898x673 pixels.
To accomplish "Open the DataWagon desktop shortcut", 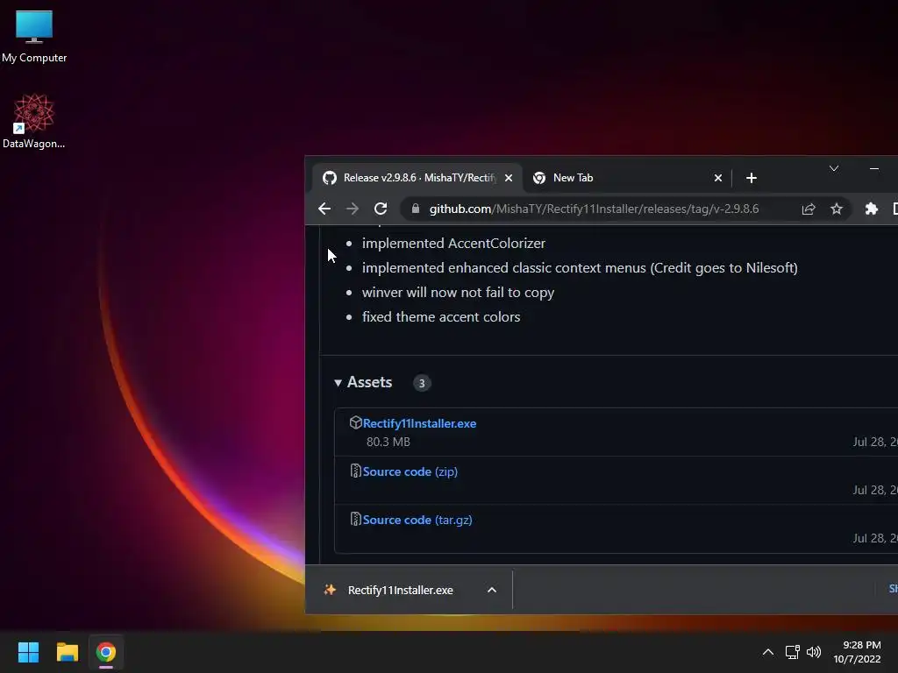I will 34,121.
